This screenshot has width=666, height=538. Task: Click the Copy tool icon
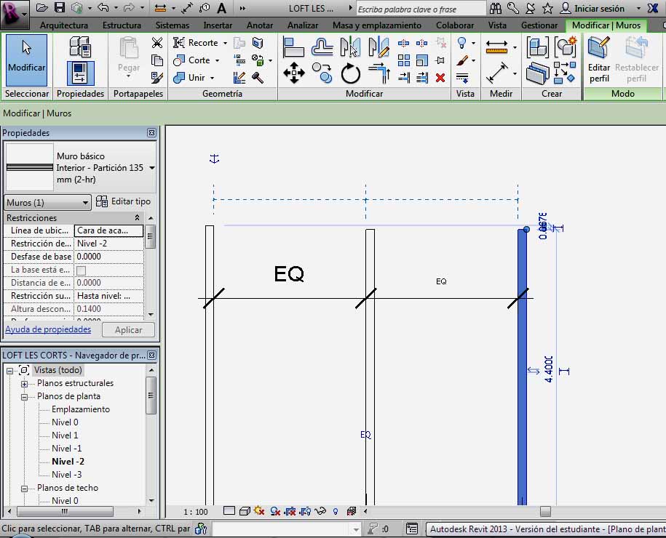322,71
